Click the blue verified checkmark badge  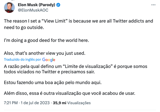click(x=58, y=5)
